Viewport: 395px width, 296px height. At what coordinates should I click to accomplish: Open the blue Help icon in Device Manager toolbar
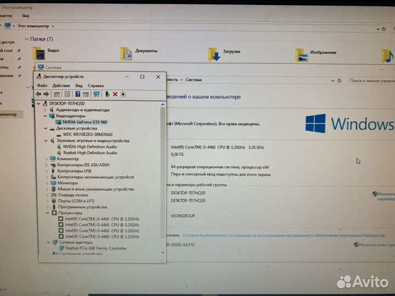(77, 94)
